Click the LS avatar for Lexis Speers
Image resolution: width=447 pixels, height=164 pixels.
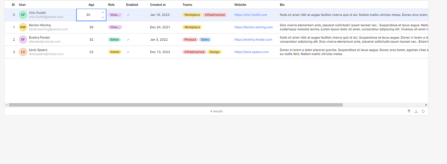(23, 52)
